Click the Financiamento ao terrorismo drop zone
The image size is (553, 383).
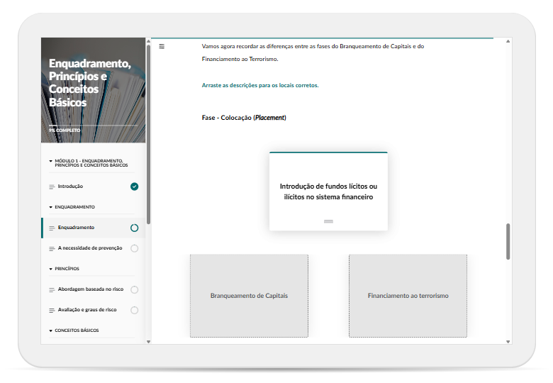pyautogui.click(x=408, y=296)
